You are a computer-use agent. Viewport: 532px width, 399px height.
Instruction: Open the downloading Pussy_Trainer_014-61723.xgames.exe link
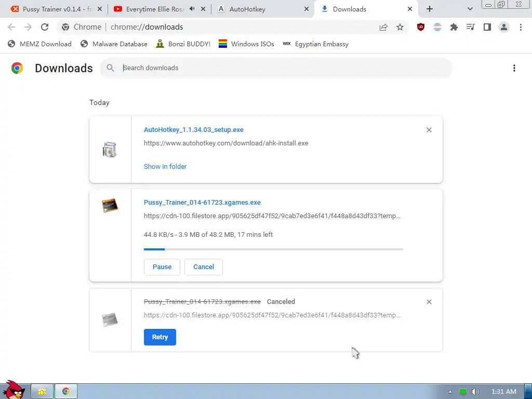coord(202,203)
